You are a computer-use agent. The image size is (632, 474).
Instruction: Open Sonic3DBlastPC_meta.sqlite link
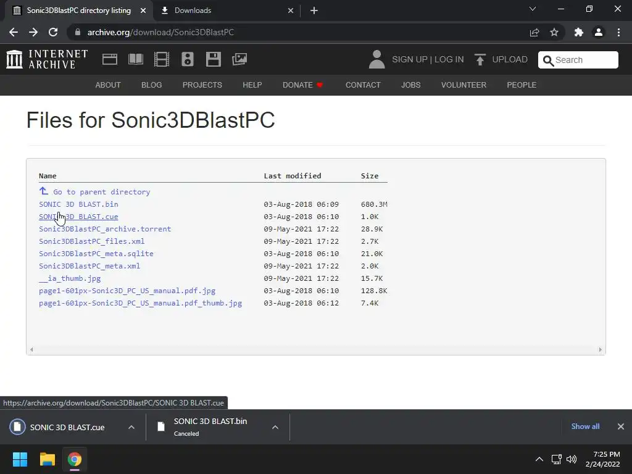(96, 254)
